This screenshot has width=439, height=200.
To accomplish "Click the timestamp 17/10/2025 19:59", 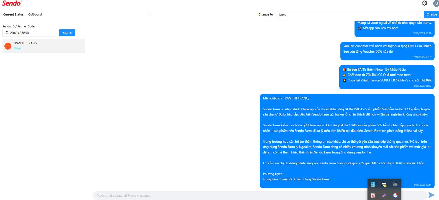I will tap(422, 57).
